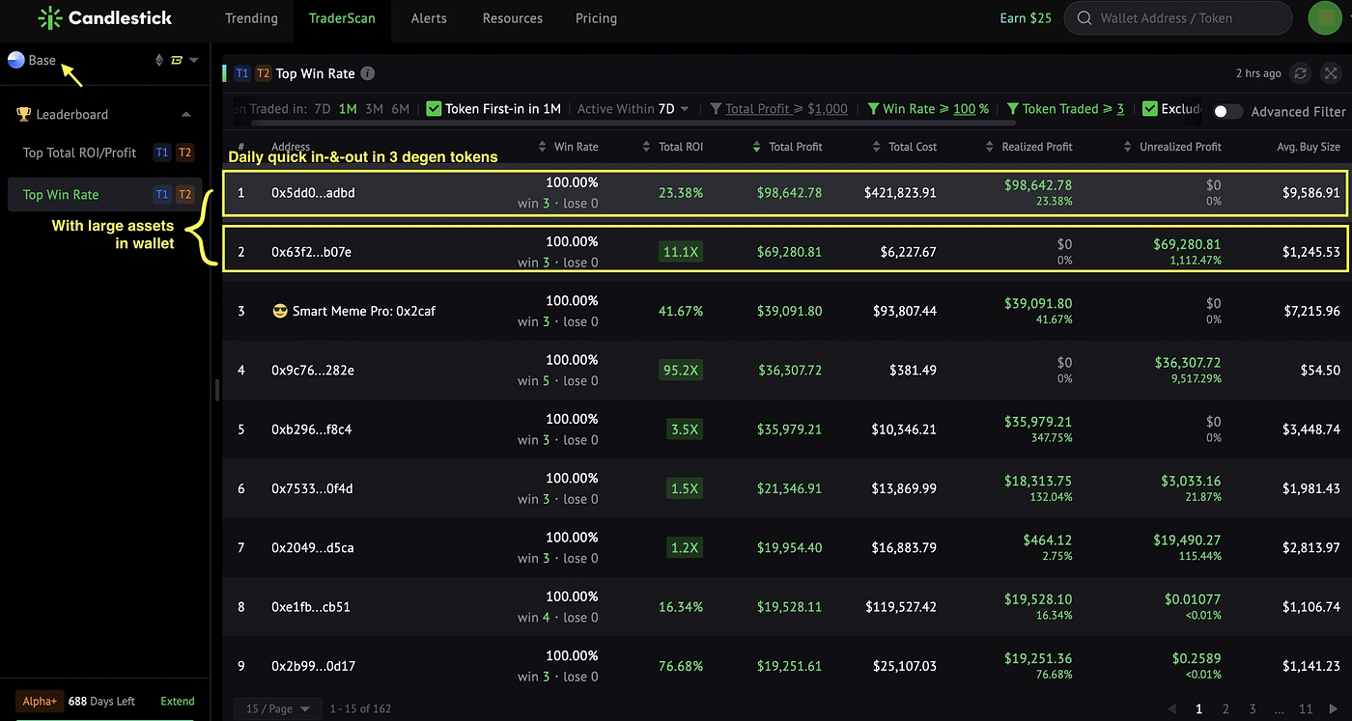Open the 15 / Page dropdown
Viewport: 1352px width, 721px height.
point(278,708)
